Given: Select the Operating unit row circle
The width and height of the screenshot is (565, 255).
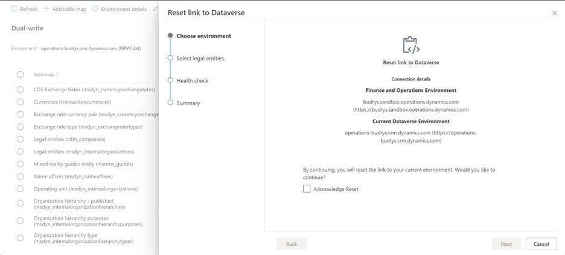Looking at the screenshot, I should pyautogui.click(x=20, y=189).
